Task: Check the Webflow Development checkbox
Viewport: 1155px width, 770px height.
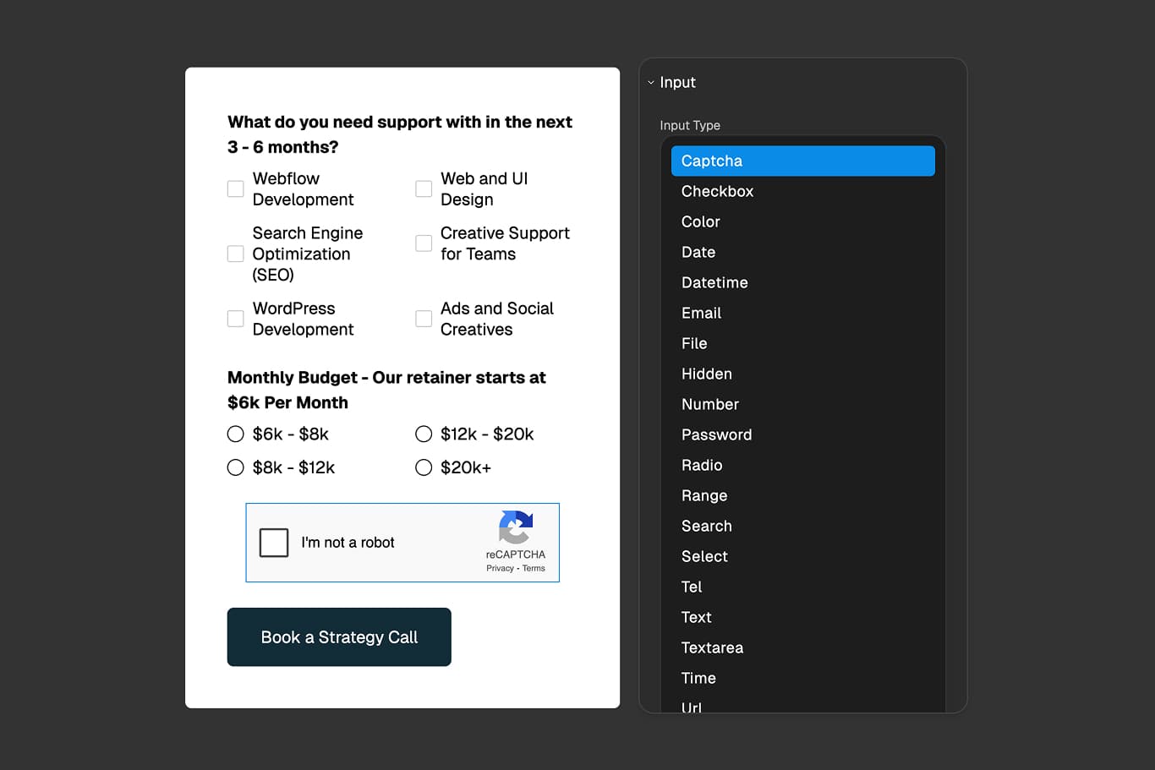Action: [235, 188]
